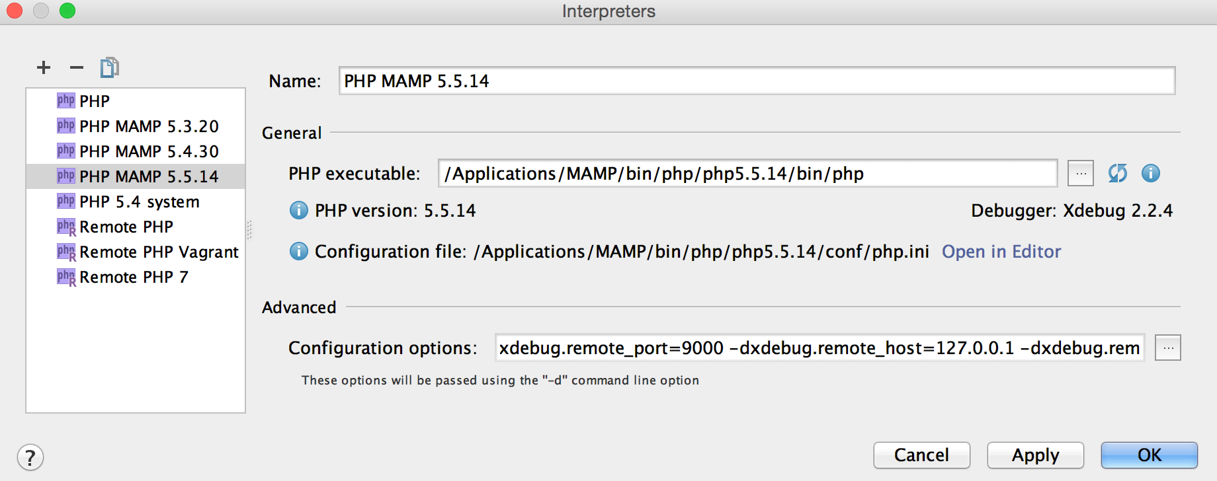Screen dimensions: 1217x481
Task: Select PHP MAMP 5.4.30 interpreter
Action: (x=136, y=151)
